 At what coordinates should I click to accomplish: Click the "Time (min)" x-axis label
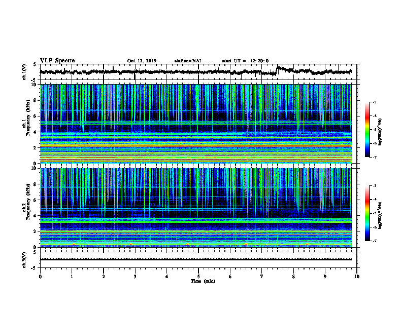(203, 281)
